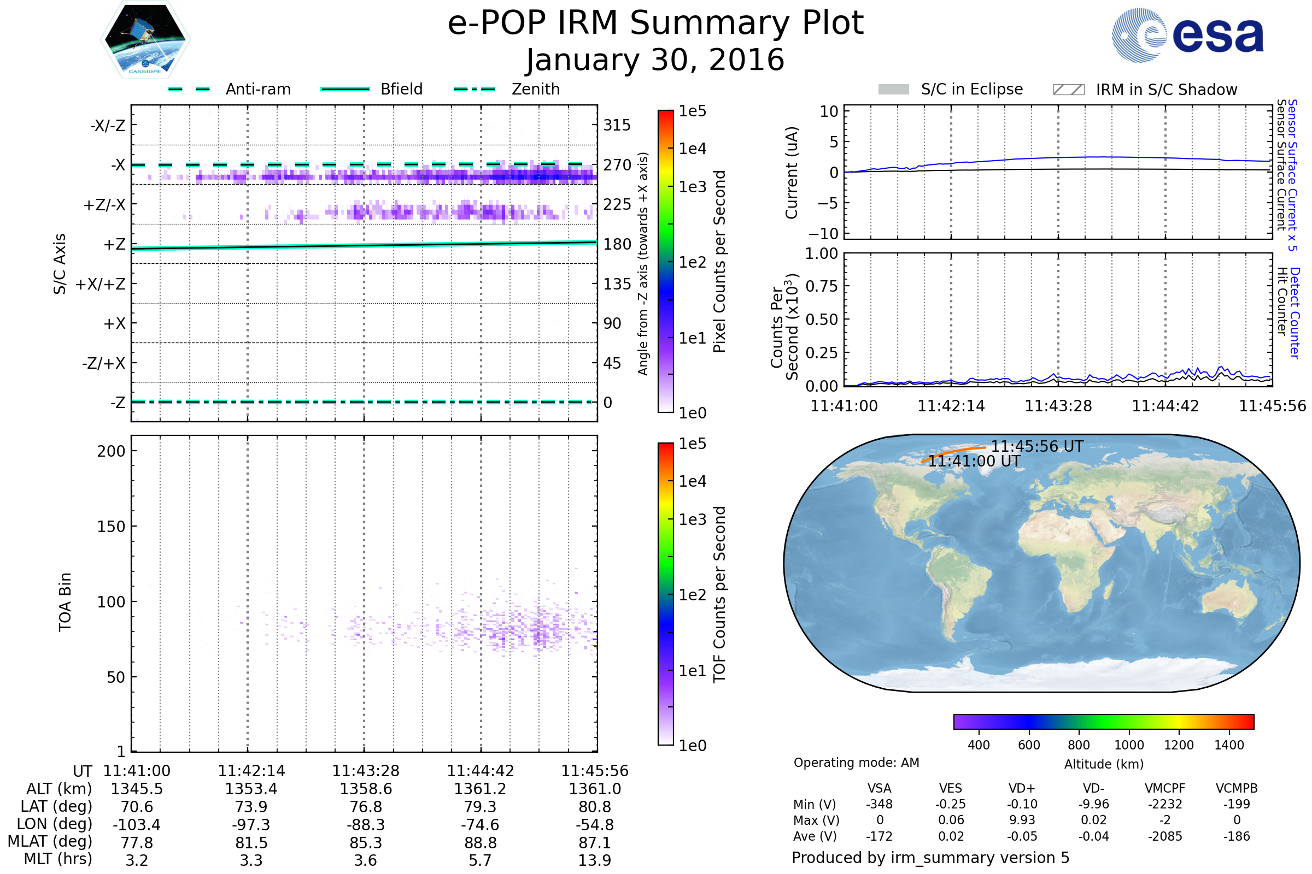Click the Pixel Counts per Second colorbar
This screenshot has height=874, width=1312.
665,262
